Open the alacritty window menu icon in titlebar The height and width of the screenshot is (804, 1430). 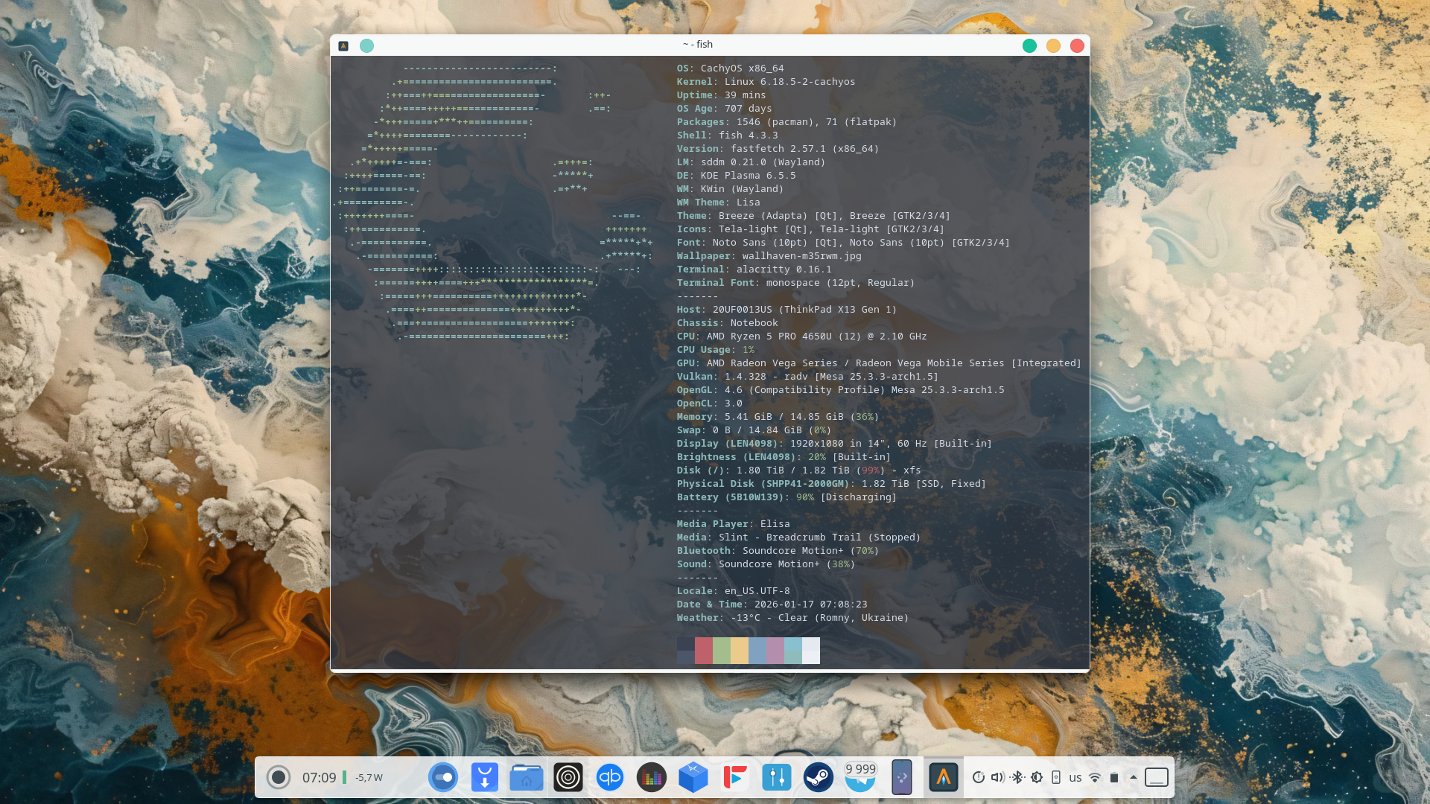click(x=343, y=45)
